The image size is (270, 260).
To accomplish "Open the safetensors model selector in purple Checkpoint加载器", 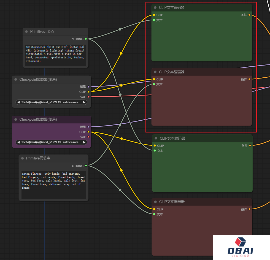I will [51, 142].
